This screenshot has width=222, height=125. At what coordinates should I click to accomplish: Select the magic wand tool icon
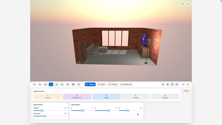[73, 84]
